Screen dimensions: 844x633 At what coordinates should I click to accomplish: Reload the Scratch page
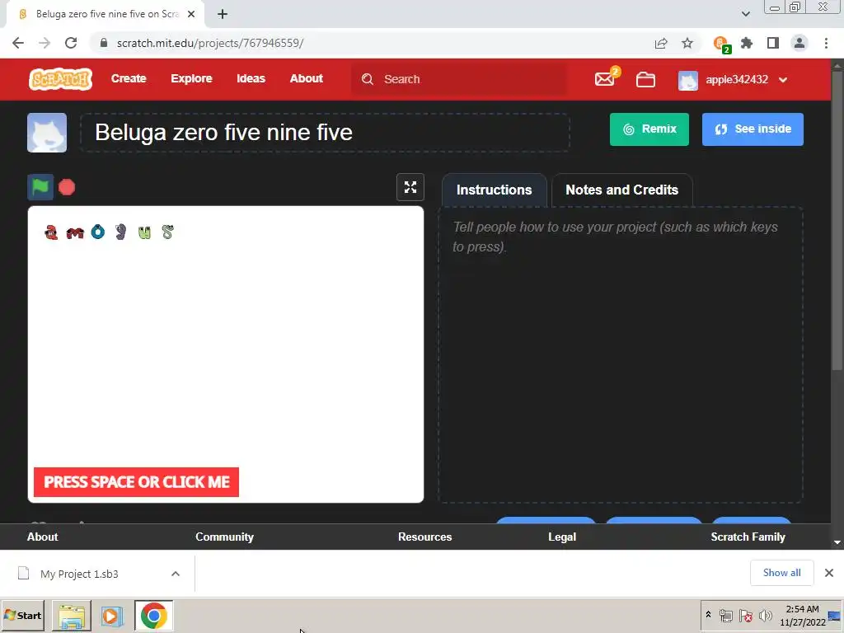(x=71, y=43)
